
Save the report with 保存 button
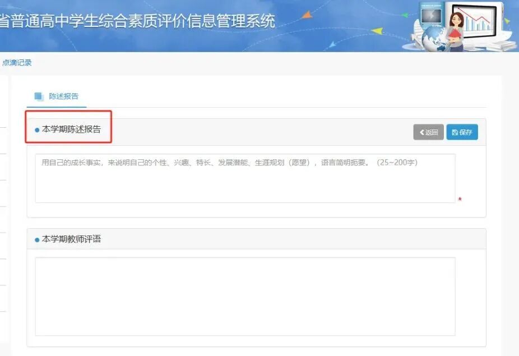click(x=462, y=132)
